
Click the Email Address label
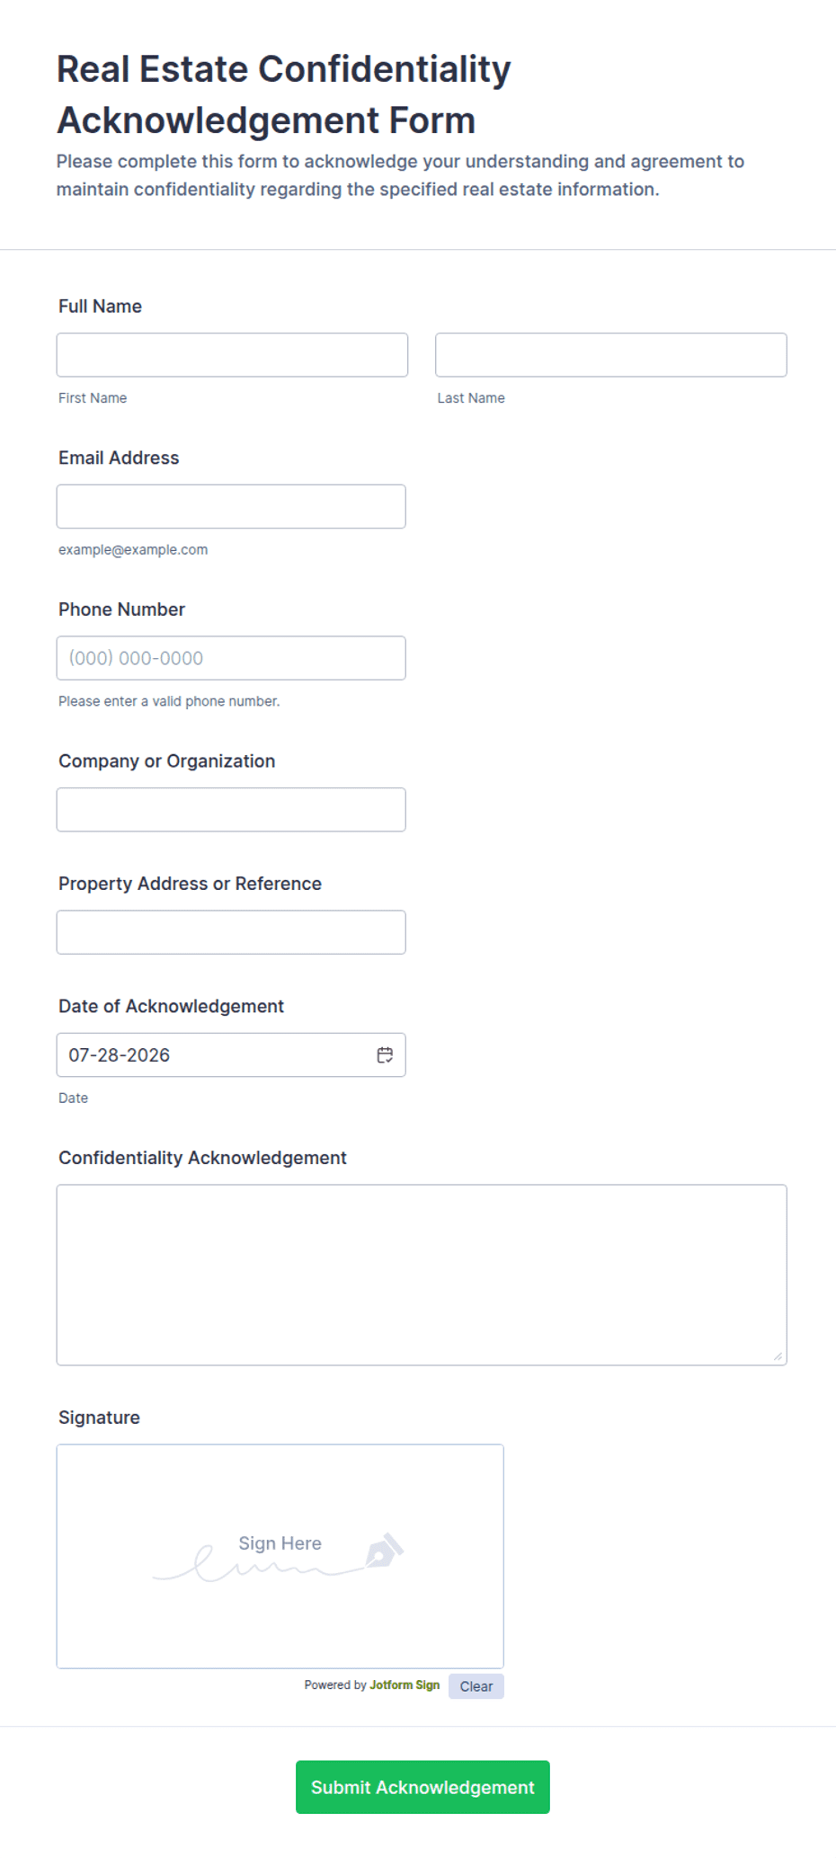119,458
